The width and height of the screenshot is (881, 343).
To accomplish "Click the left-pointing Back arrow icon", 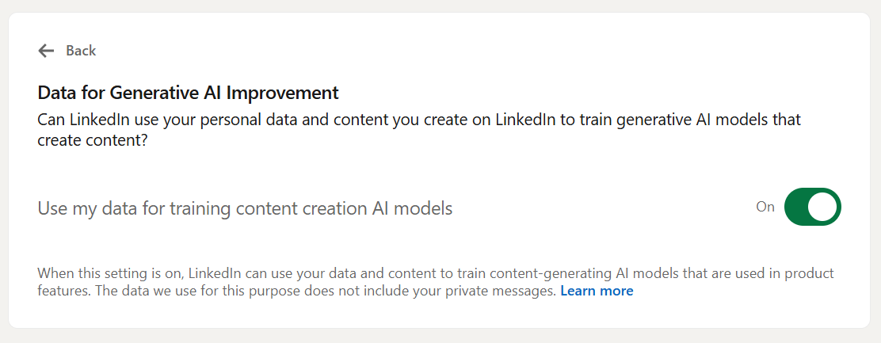I will pos(46,51).
